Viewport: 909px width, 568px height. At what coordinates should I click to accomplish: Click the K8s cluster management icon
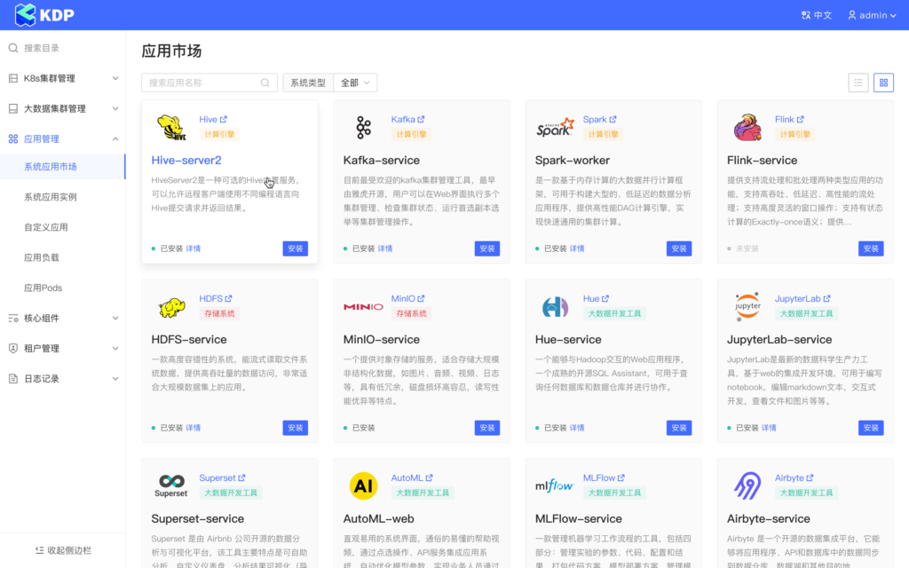(12, 78)
